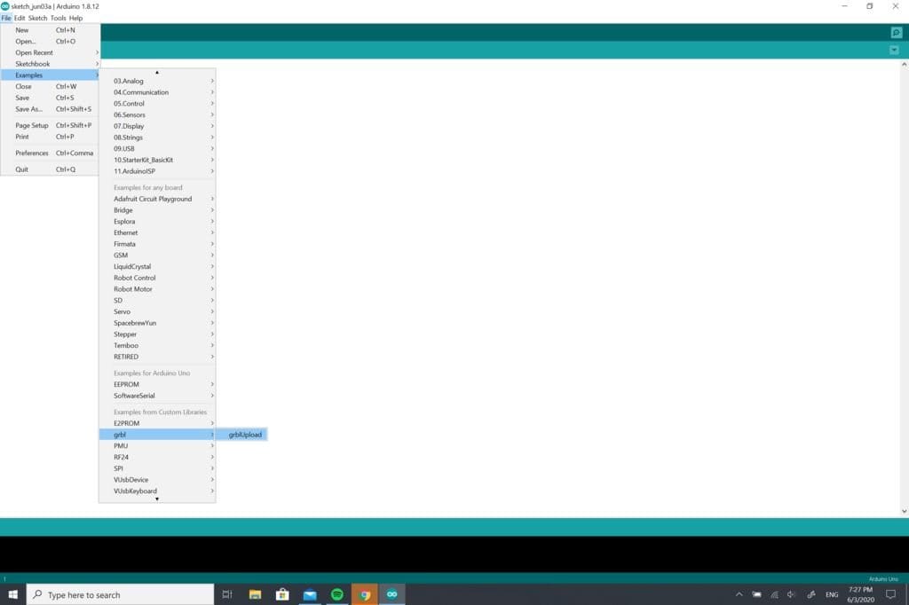Image resolution: width=909 pixels, height=605 pixels.
Task: Launch Spotify from the taskbar
Action: pyautogui.click(x=336, y=594)
